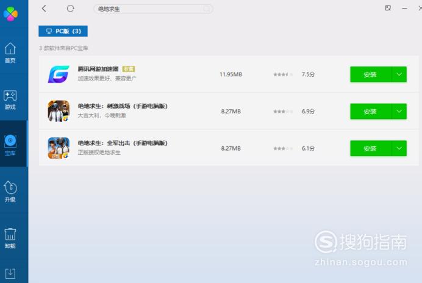Open the 腾讯网游加速器 app icon
This screenshot has height=283, width=422.
(59, 74)
